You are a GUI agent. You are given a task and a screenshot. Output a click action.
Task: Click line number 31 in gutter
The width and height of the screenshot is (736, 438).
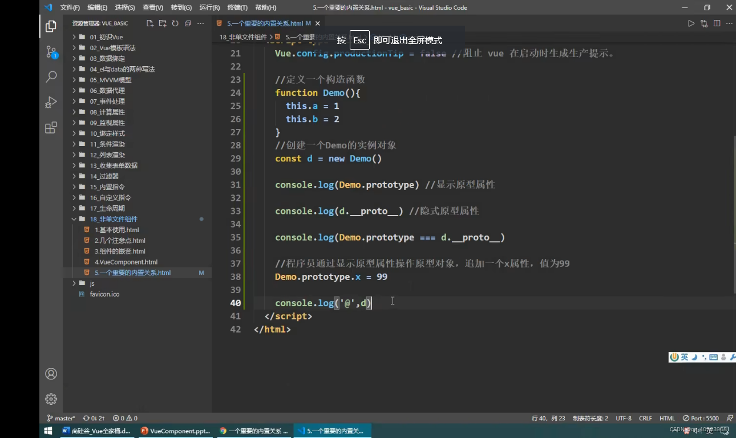click(235, 185)
